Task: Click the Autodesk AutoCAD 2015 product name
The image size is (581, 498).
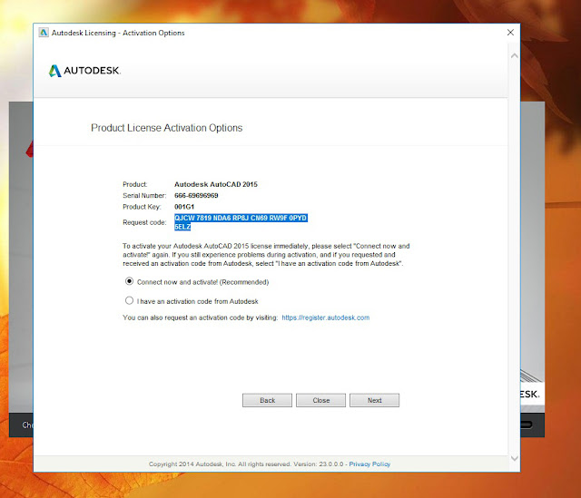Action: coord(216,184)
